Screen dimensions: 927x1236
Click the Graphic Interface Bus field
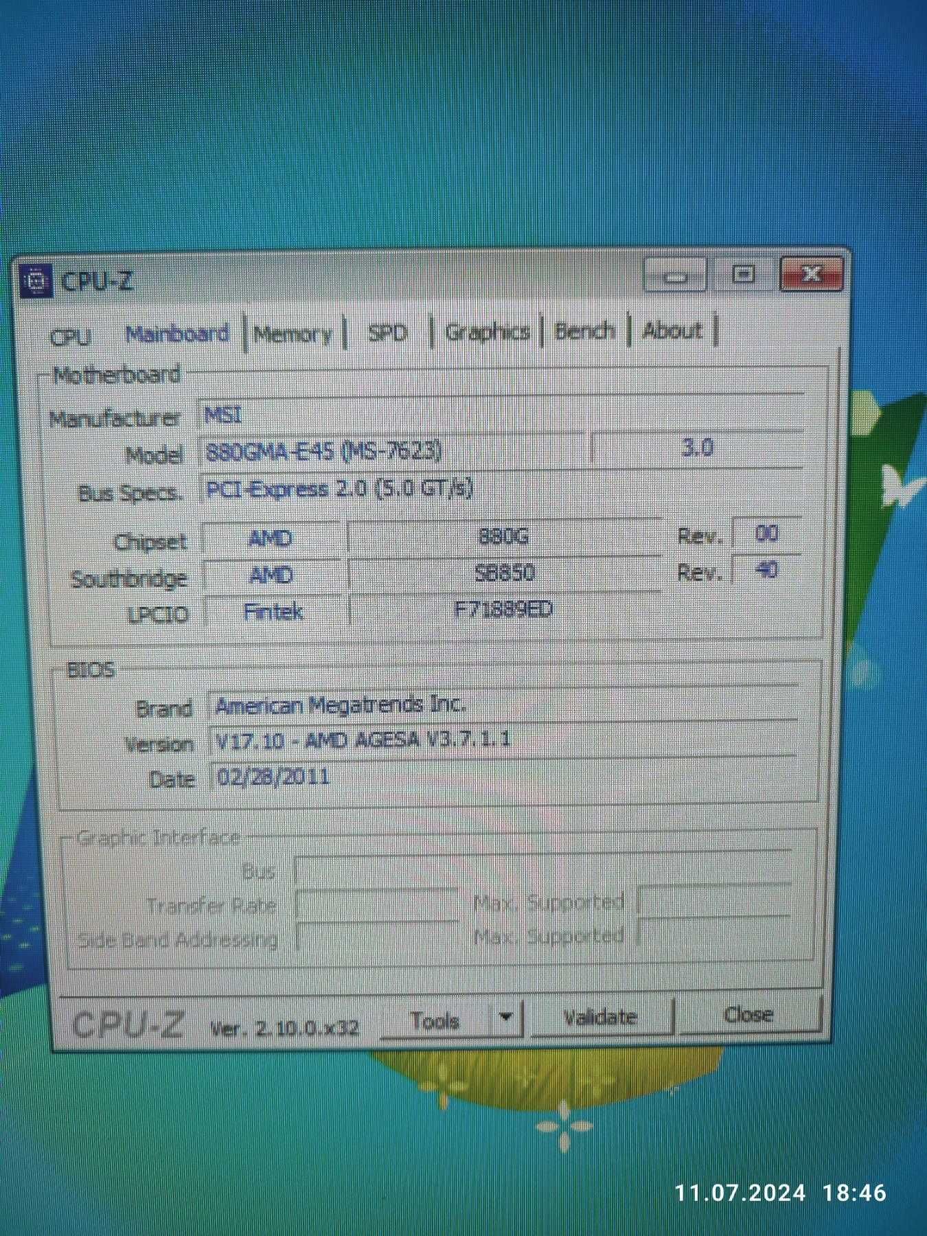[x=542, y=869]
